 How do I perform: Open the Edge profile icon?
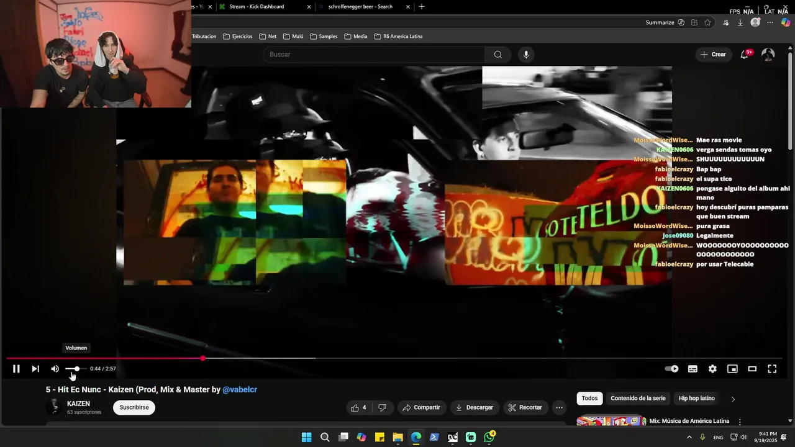755,22
